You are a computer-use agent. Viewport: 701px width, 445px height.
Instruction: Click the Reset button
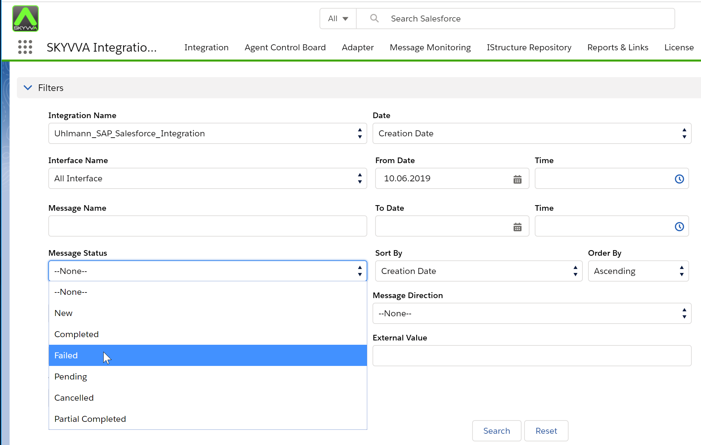[546, 431]
